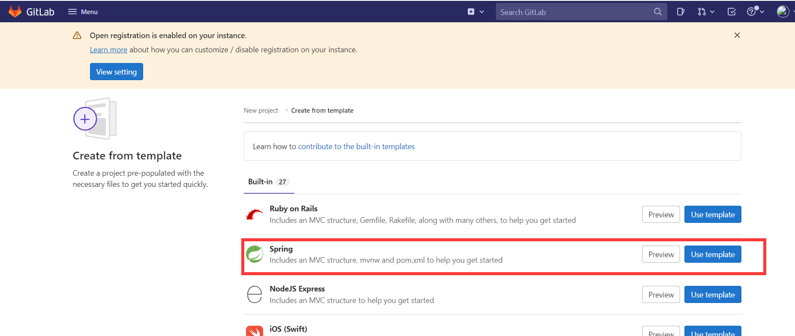This screenshot has width=795, height=336.
Task: Click the Create from template illustration
Action: (95, 119)
